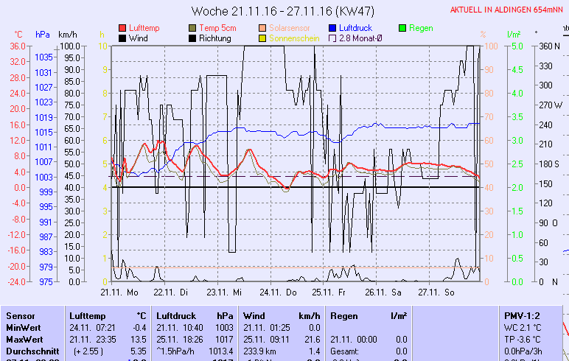Select the Regen column header in table
The height and width of the screenshot is (361, 569).
tap(343, 315)
